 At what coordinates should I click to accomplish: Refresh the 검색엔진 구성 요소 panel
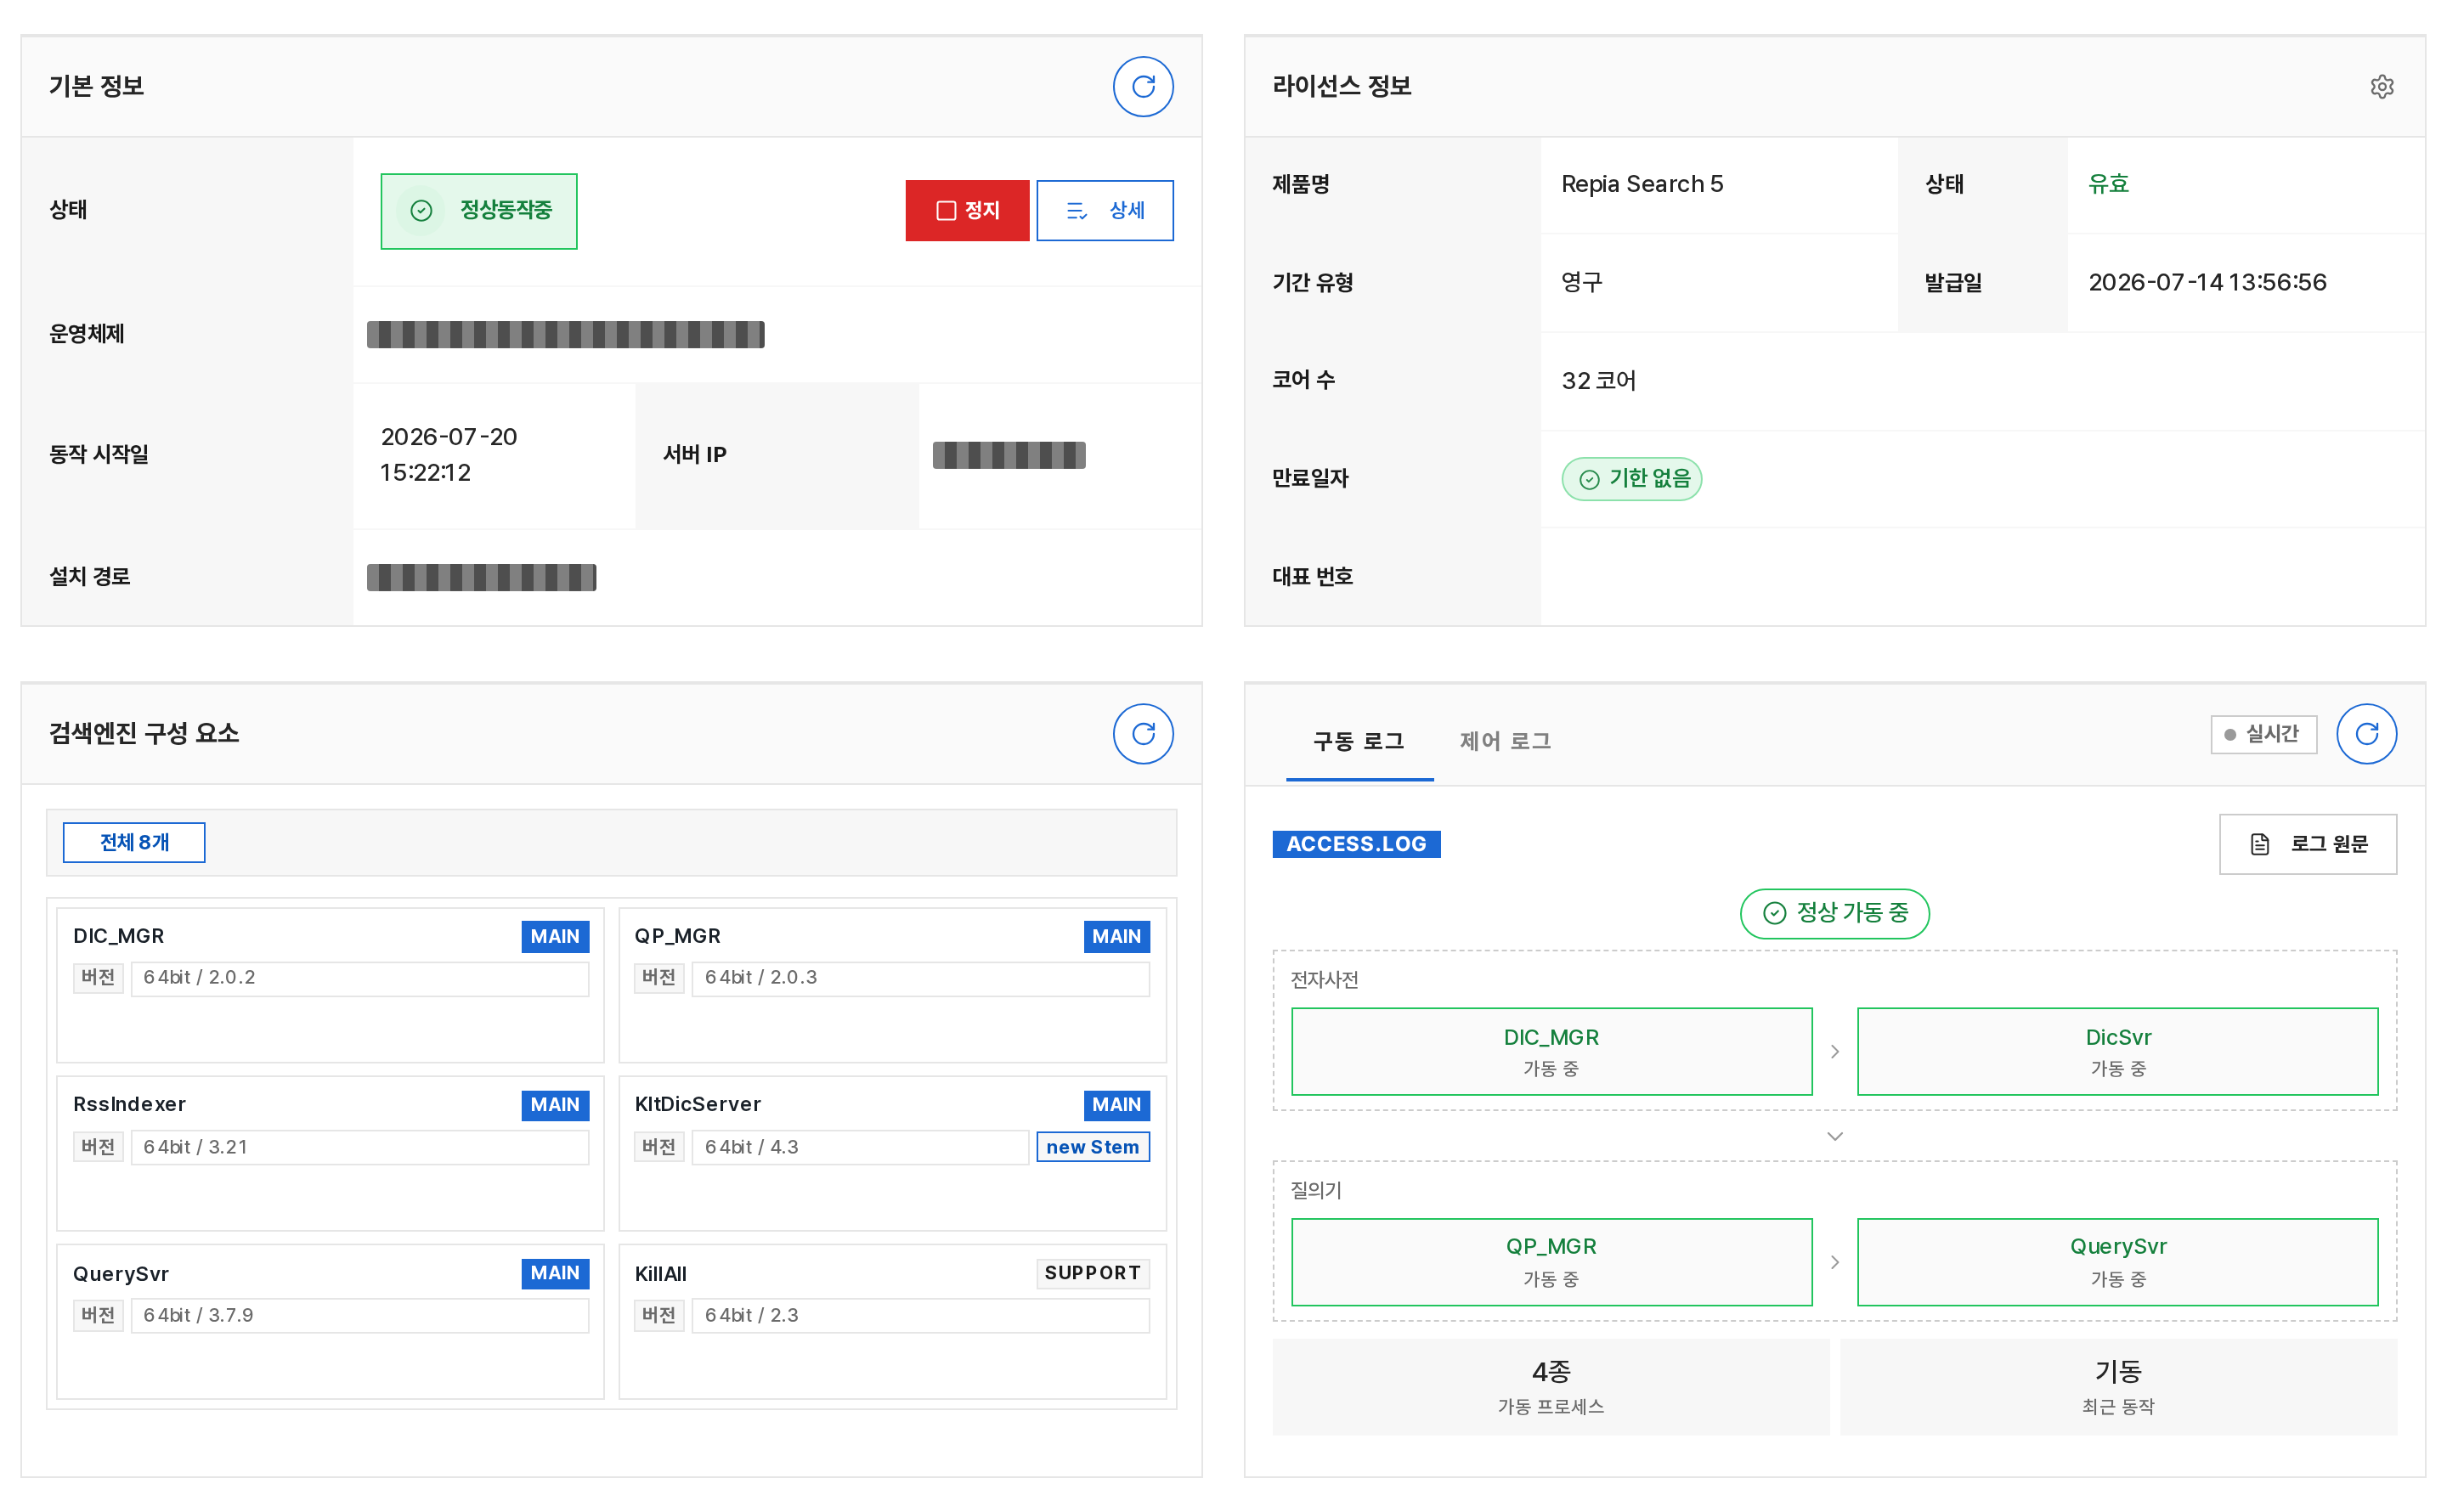coord(1143,734)
